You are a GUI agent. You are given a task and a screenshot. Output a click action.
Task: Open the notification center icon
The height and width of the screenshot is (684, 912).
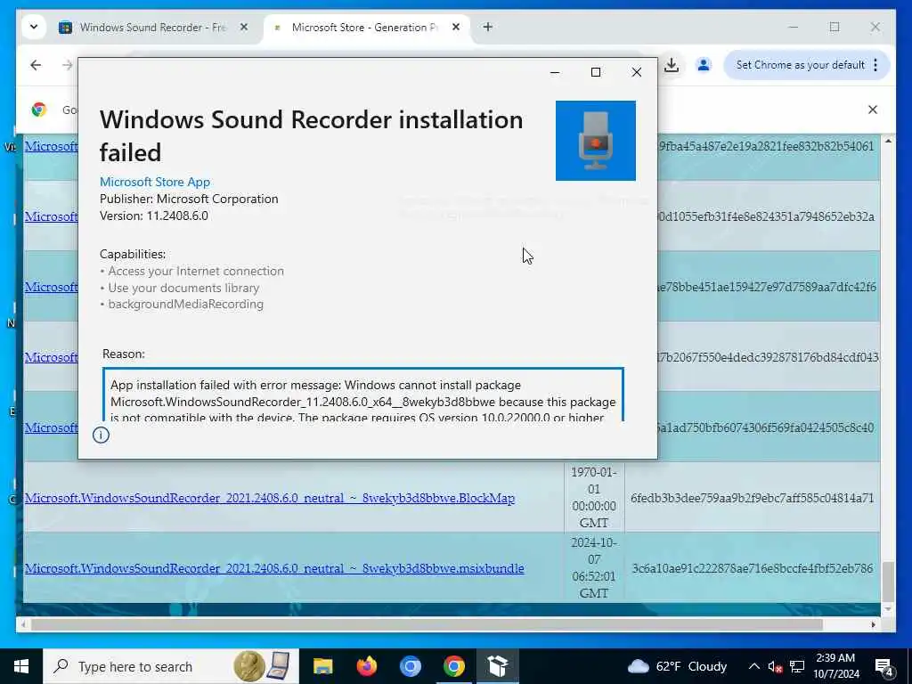click(x=884, y=666)
